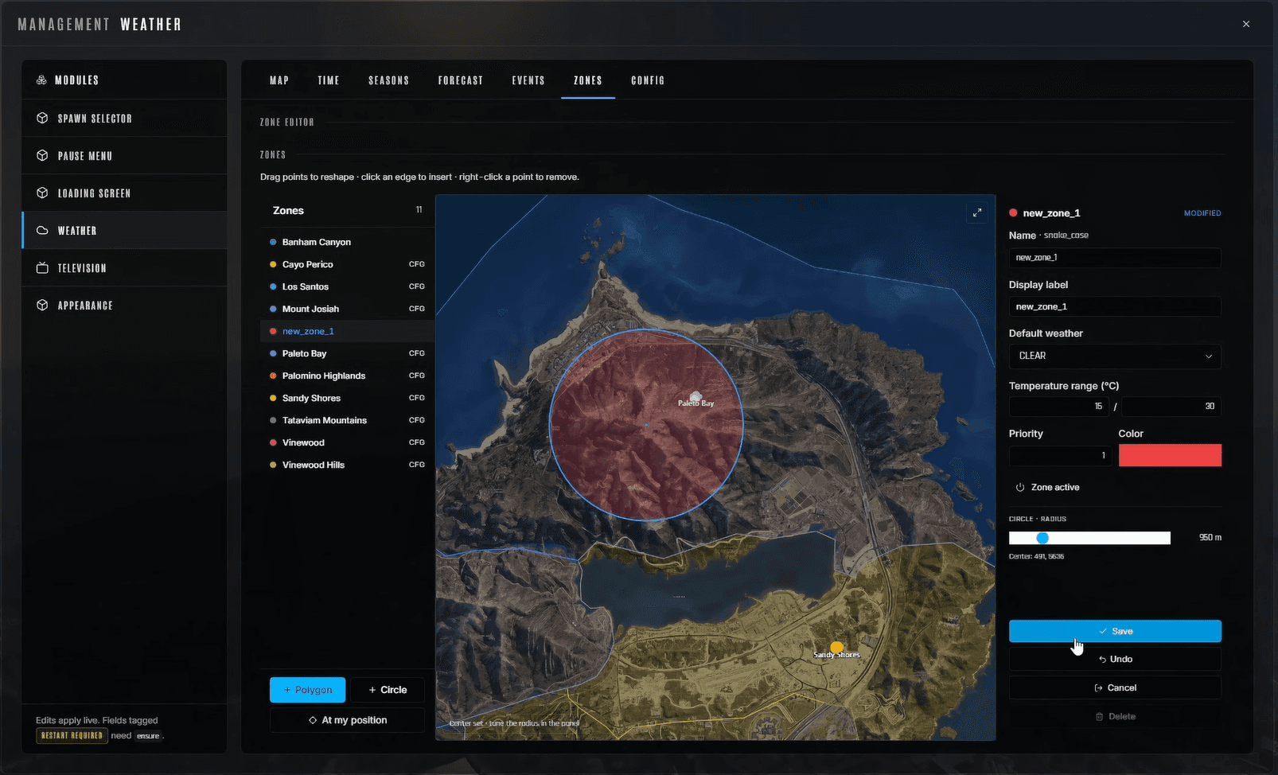This screenshot has width=1278, height=775.
Task: Select Sandy Shores zone in list
Action: pyautogui.click(x=347, y=398)
